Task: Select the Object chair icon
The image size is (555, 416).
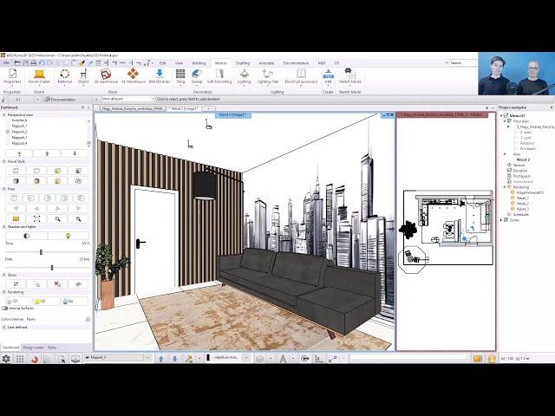Action: click(83, 76)
